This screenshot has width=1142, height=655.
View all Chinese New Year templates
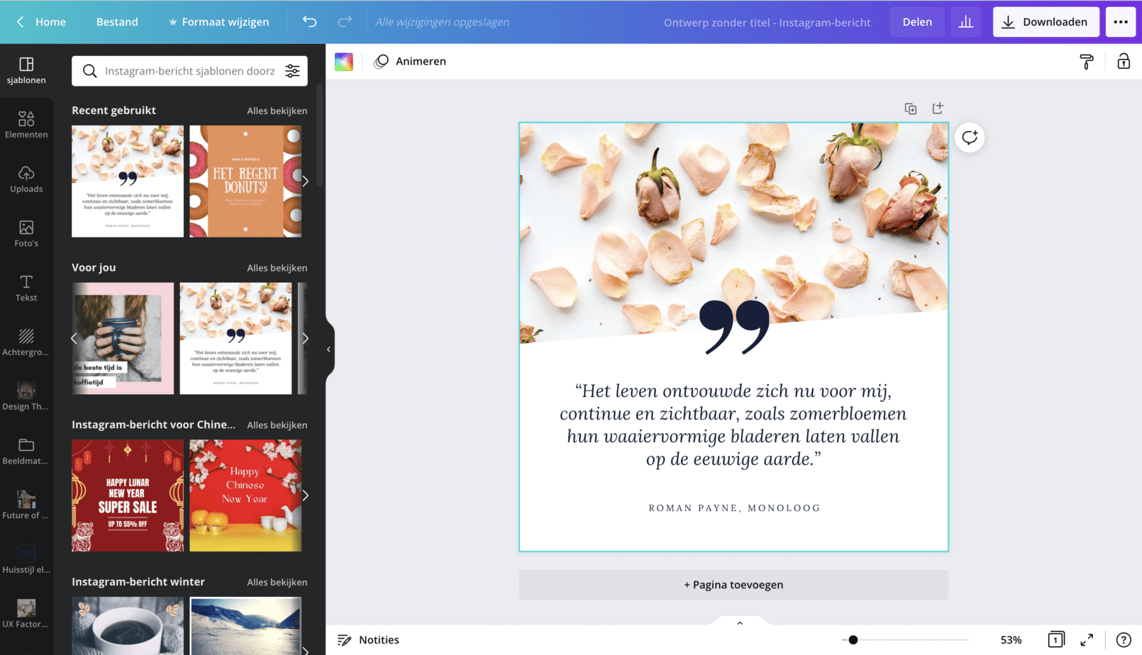click(277, 425)
